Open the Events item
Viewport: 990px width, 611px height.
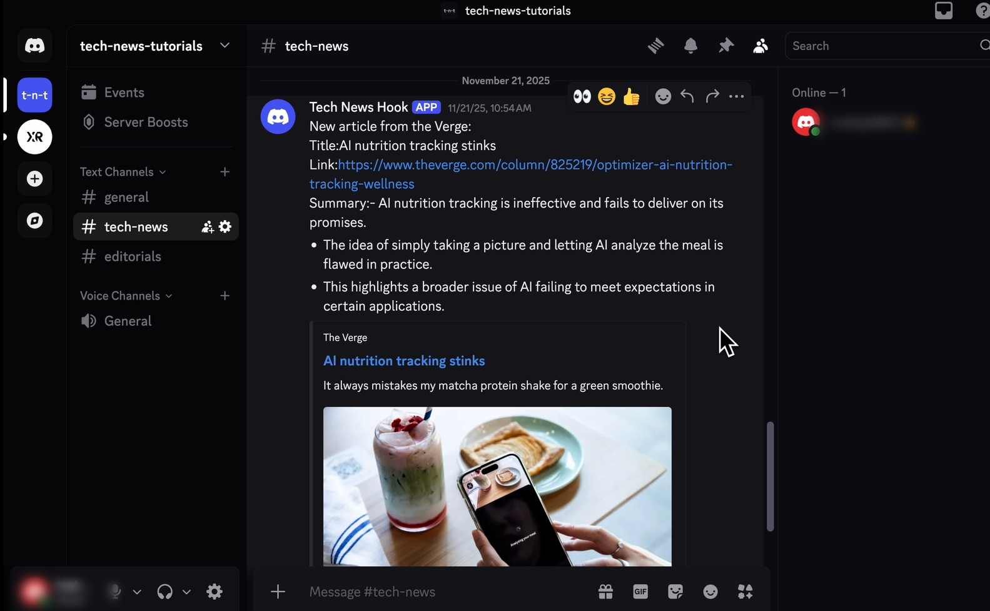[156, 93]
